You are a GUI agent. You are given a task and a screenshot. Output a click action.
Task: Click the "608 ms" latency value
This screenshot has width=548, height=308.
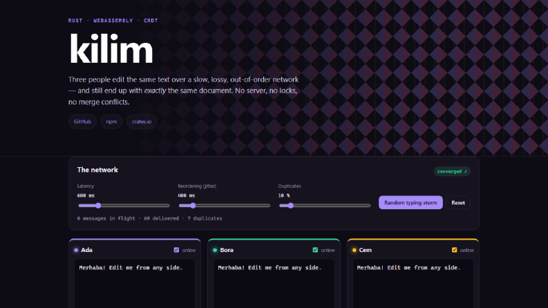click(x=86, y=195)
